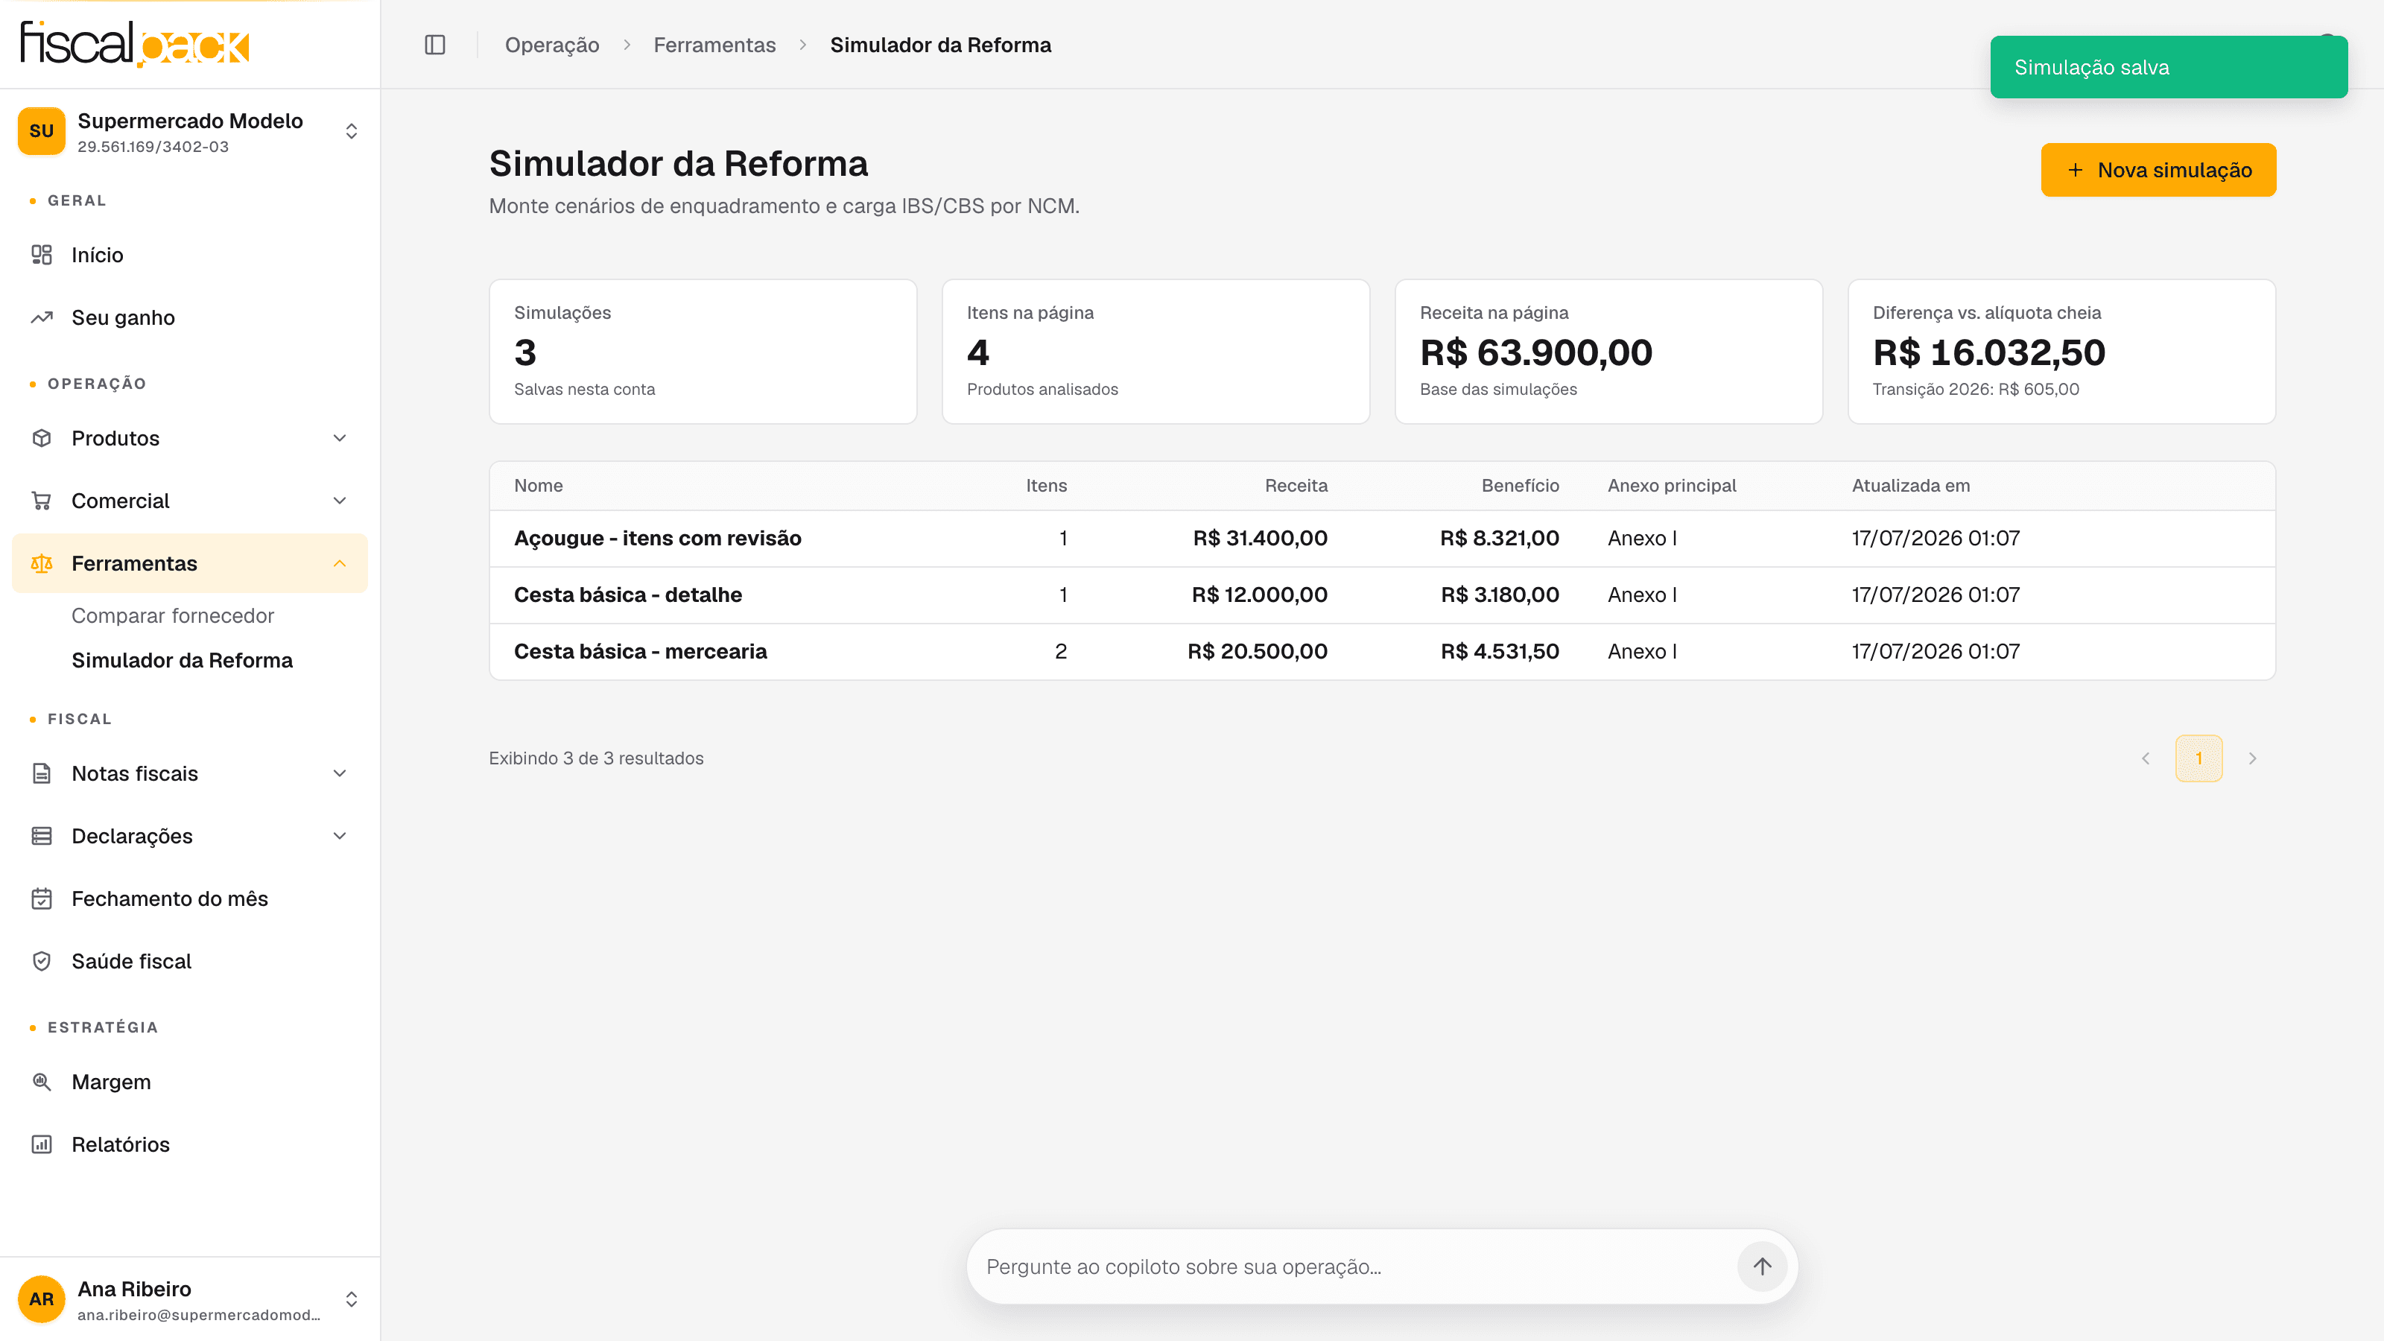
Task: Click the Benefício column header
Action: tap(1520, 486)
